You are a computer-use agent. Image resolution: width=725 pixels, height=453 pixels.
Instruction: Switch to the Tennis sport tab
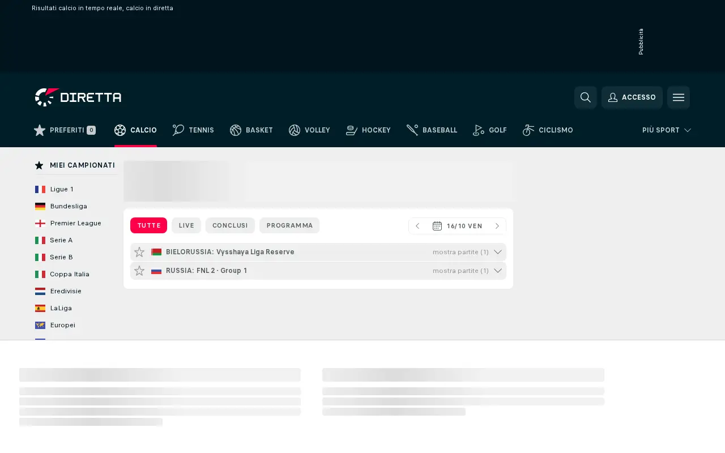[x=193, y=130]
